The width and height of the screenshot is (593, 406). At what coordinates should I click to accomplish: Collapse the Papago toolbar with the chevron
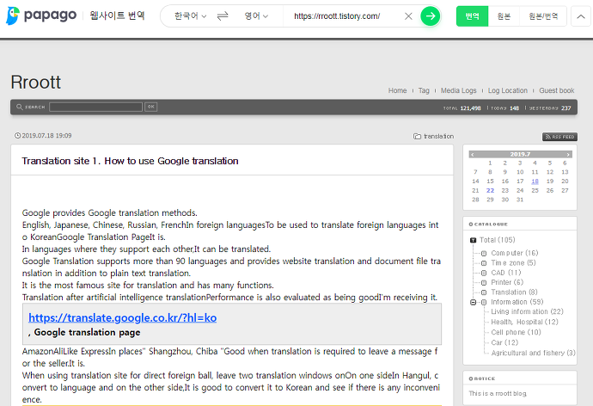point(580,16)
